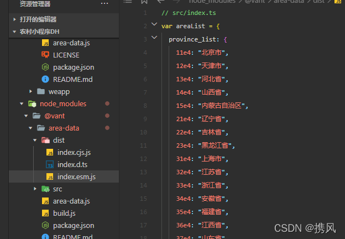Screen dimensions: 345x239
Task: Open explorer panel more actions ellipsis
Action: coord(104,3)
